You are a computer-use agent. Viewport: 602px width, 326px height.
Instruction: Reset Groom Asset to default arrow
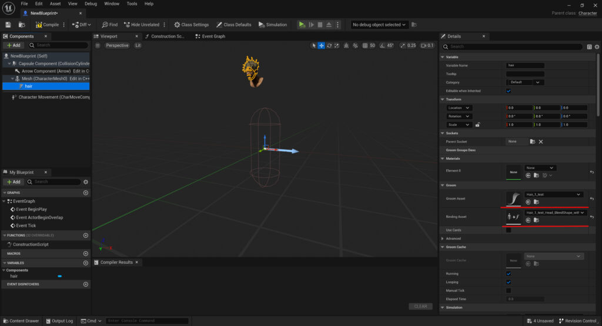click(x=591, y=199)
